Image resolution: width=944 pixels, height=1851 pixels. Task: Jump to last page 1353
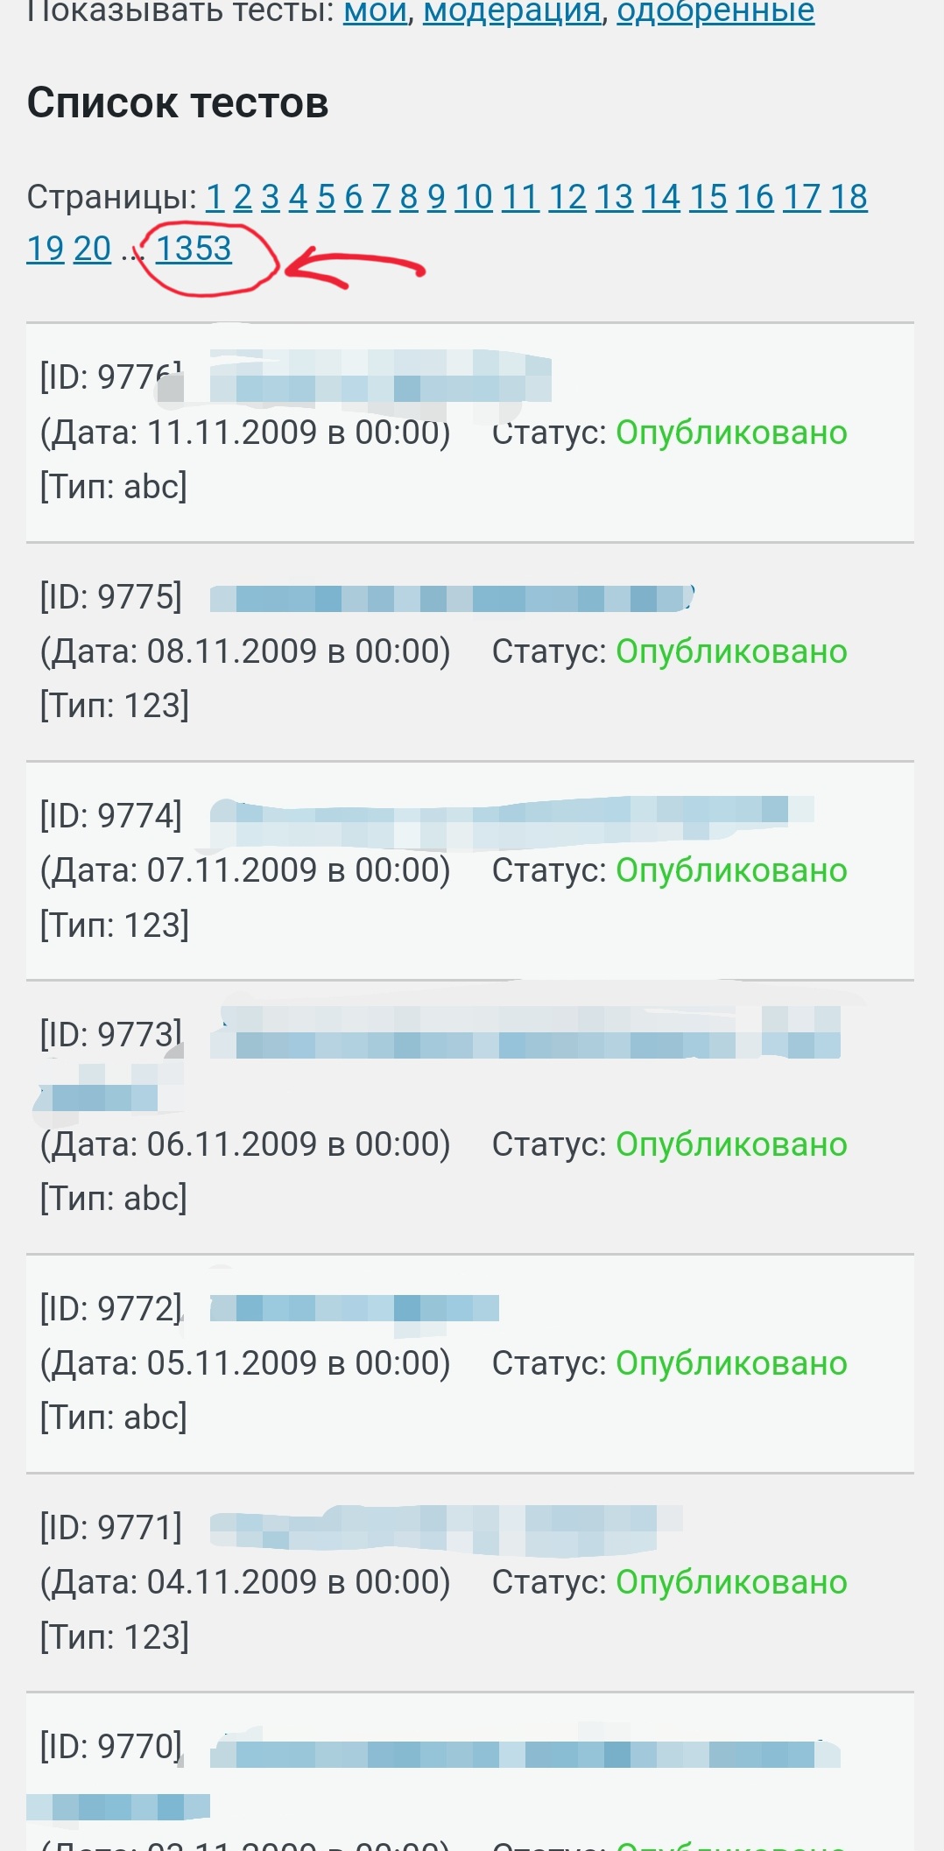[x=194, y=250]
